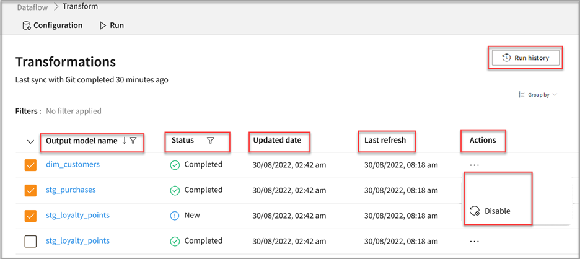
Task: Click the filter icon next to Output model name
Action: pos(133,141)
